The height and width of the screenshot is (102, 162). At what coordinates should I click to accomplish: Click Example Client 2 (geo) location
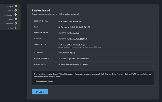(66, 53)
